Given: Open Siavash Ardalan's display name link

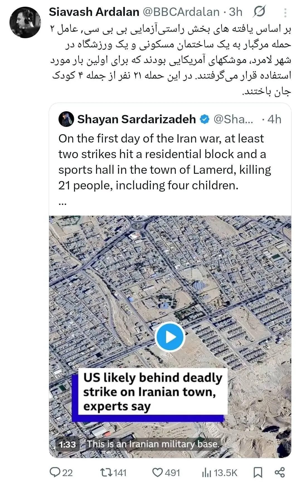Looking at the screenshot, I should (x=94, y=12).
